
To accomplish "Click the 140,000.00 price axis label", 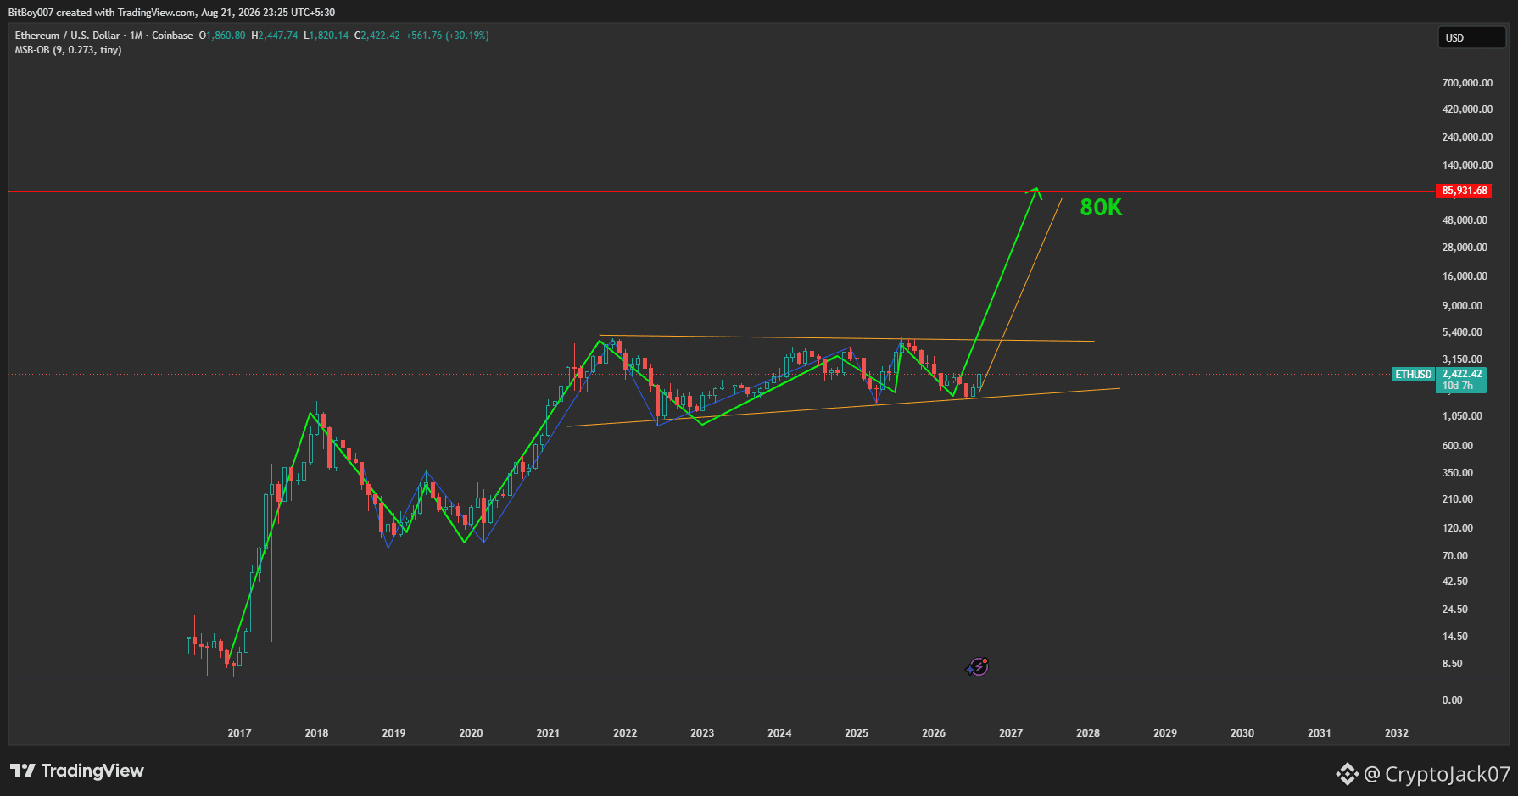I will tap(1467, 165).
